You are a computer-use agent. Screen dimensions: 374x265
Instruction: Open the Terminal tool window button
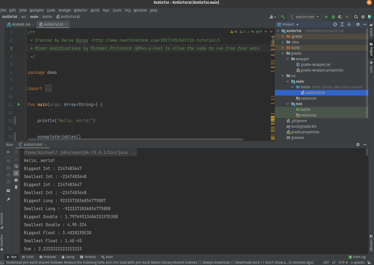[88, 257]
